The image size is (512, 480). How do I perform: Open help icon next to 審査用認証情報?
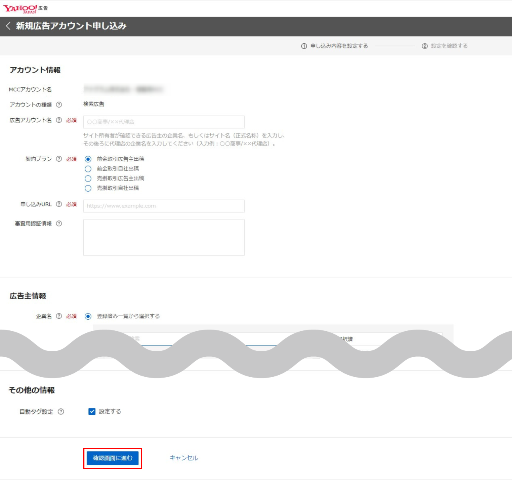(x=59, y=224)
